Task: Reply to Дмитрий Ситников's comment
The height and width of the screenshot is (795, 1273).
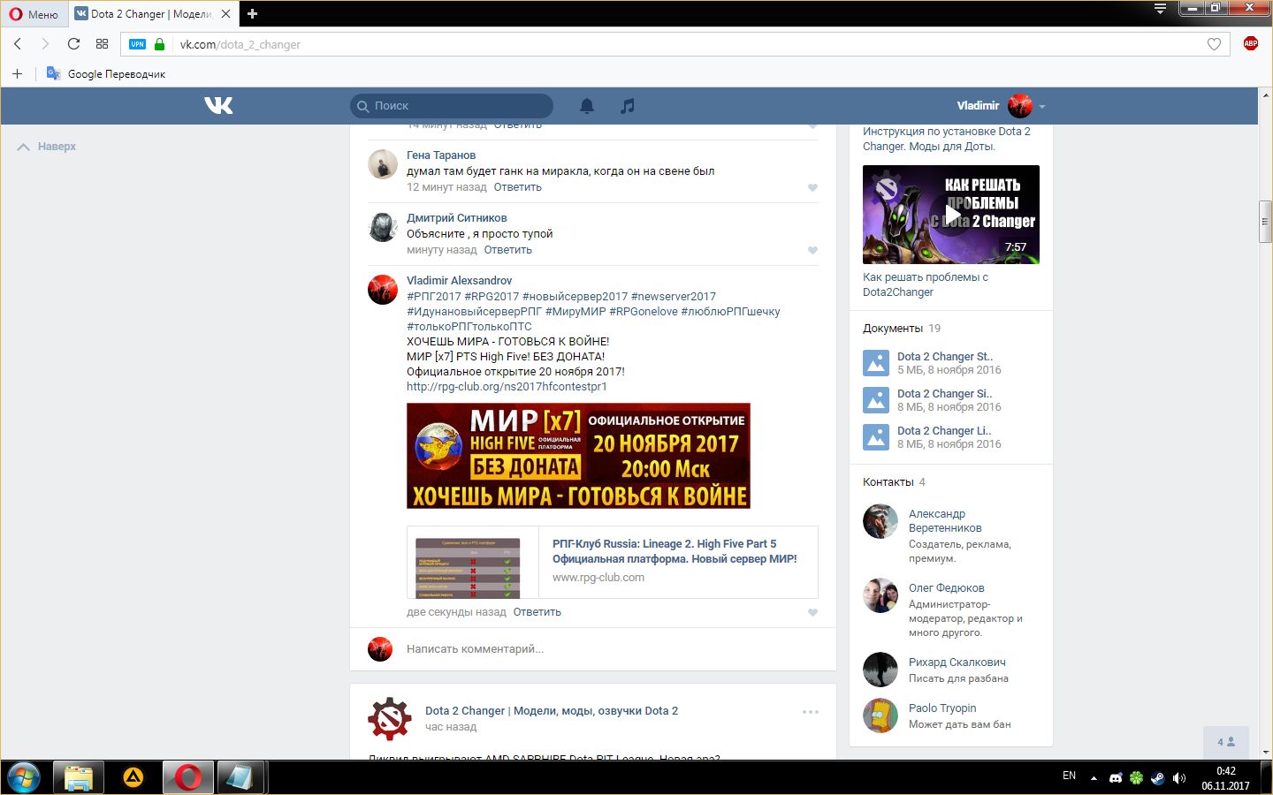Action: click(x=507, y=250)
